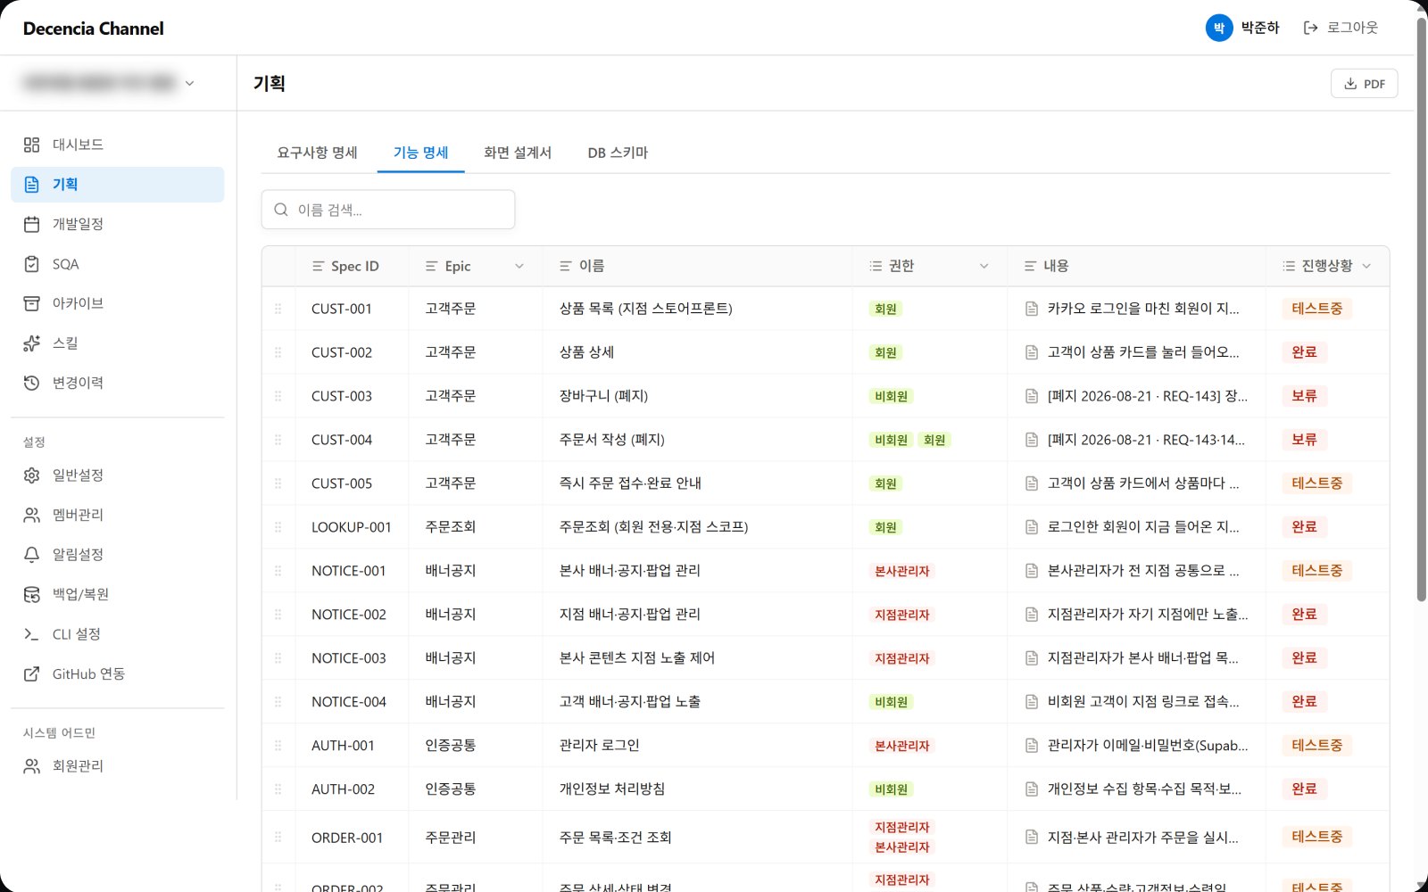Open the 진행상황 column filter chevron
This screenshot has height=892, width=1428.
click(1366, 266)
